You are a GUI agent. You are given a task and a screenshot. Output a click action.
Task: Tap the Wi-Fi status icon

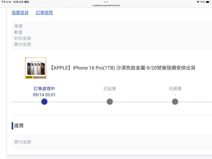pyautogui.click(x=198, y=2)
